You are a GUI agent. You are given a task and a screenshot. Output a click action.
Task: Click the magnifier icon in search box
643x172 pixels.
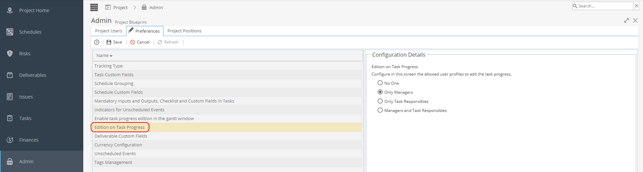pos(575,6)
